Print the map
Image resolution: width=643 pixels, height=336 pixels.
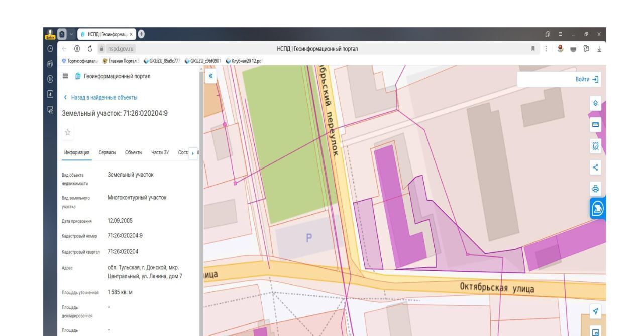(595, 189)
